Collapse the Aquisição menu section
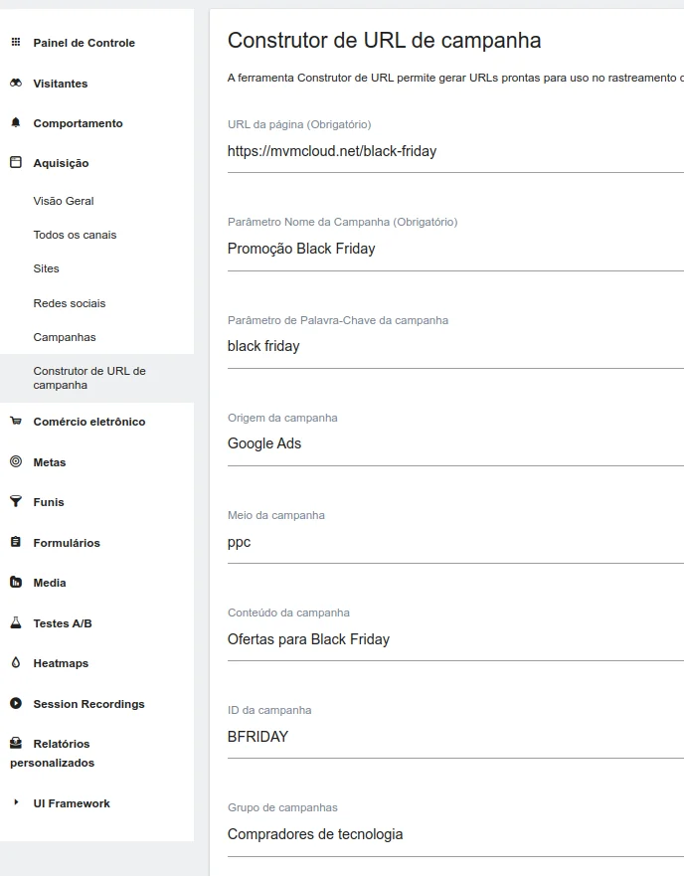The image size is (684, 876). tap(61, 163)
